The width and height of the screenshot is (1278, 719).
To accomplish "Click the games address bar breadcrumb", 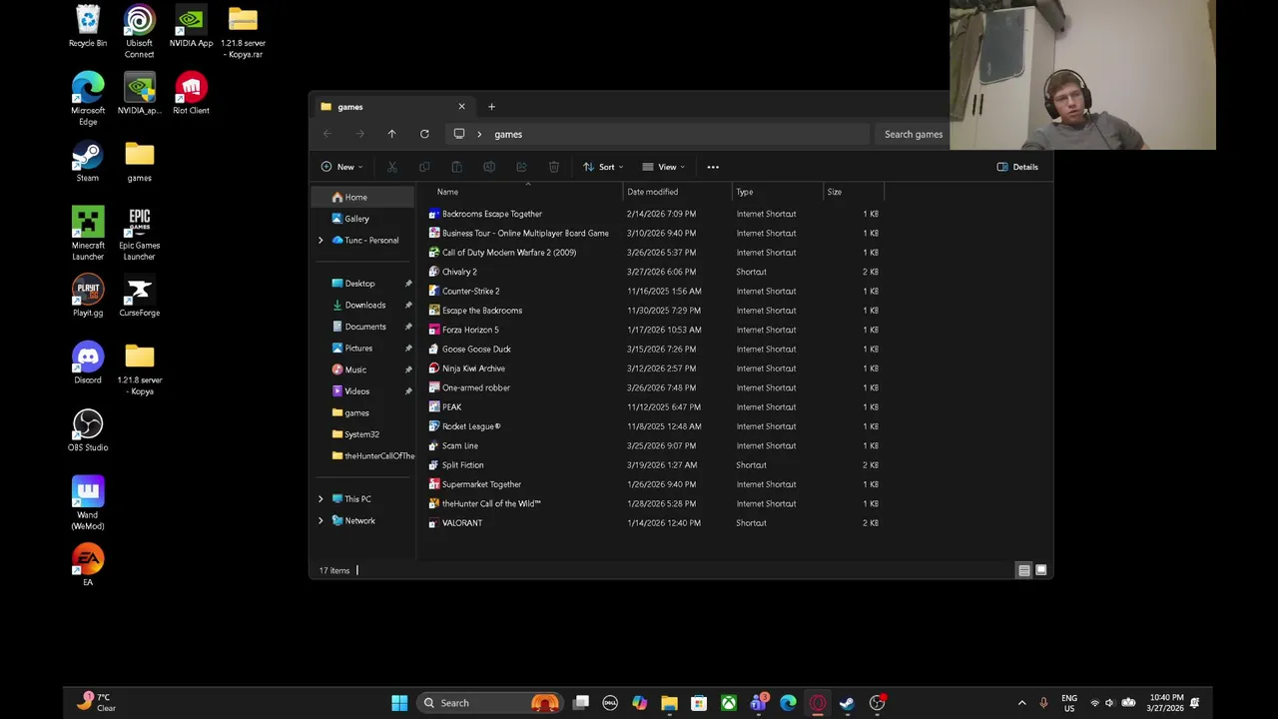I will coord(508,134).
